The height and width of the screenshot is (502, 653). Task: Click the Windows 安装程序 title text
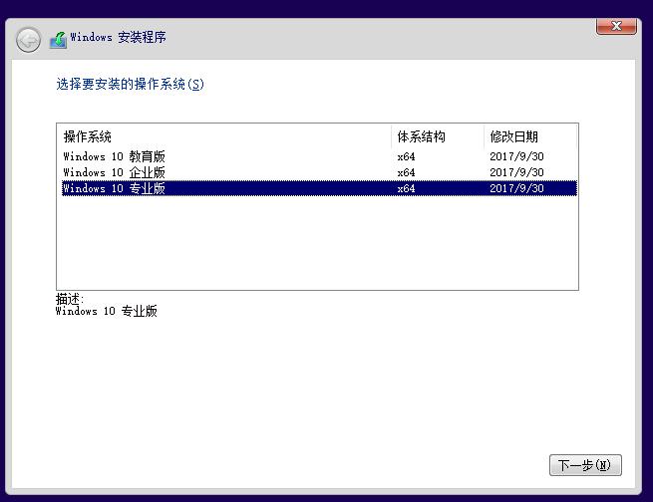pos(118,37)
